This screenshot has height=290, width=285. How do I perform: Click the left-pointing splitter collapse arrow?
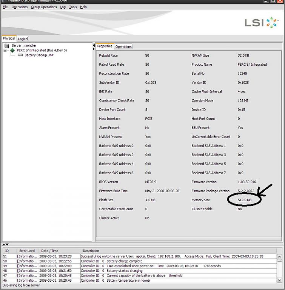click(x=94, y=45)
